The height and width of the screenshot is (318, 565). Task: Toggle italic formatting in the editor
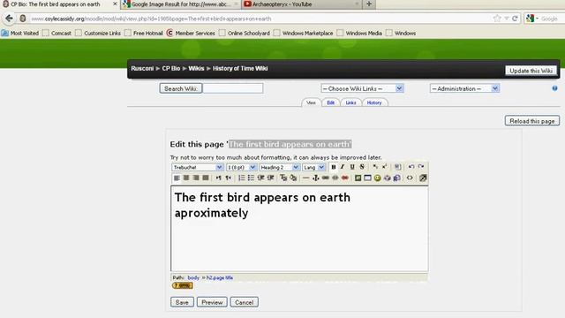343,167
